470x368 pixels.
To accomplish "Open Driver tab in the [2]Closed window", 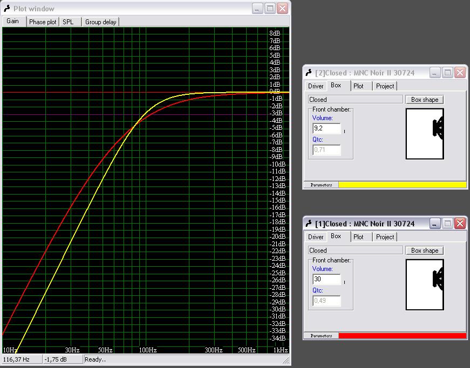I will pyautogui.click(x=316, y=86).
